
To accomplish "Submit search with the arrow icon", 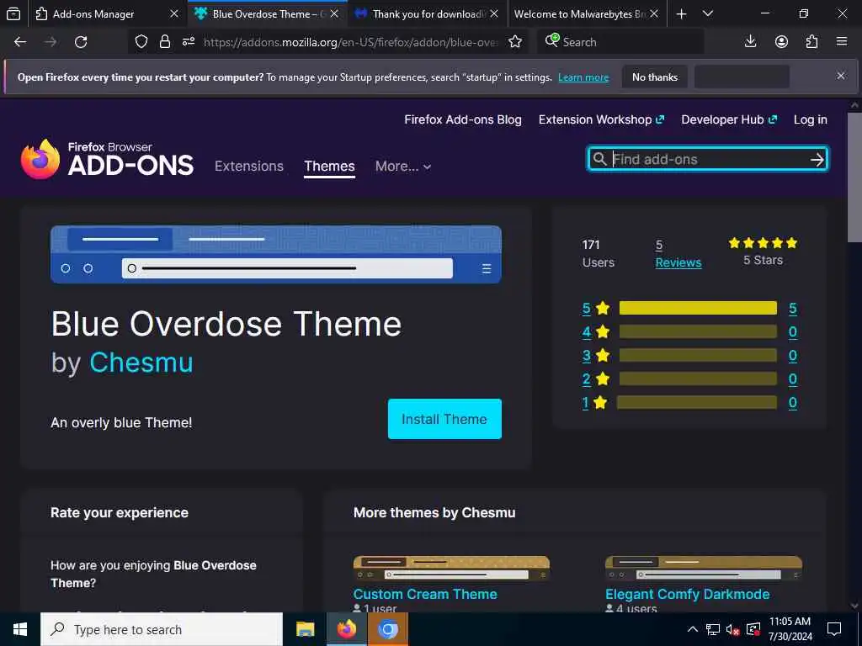I will coord(817,159).
